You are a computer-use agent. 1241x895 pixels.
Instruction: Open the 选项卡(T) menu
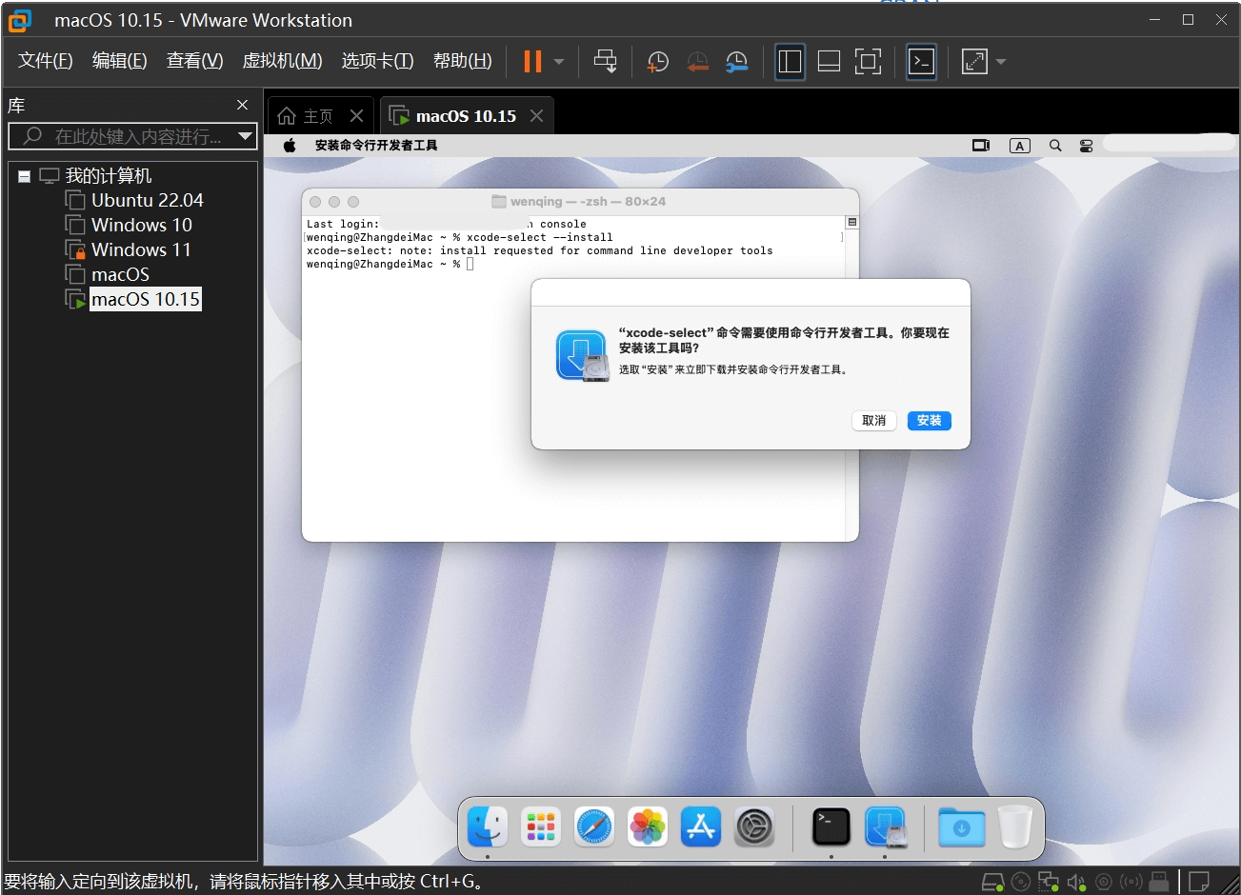pos(377,61)
